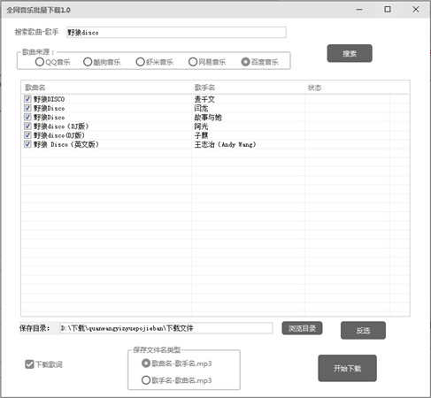Viewport: 431px width, 398px height.
Task: Select artist cell 子麒
Action: click(x=201, y=135)
